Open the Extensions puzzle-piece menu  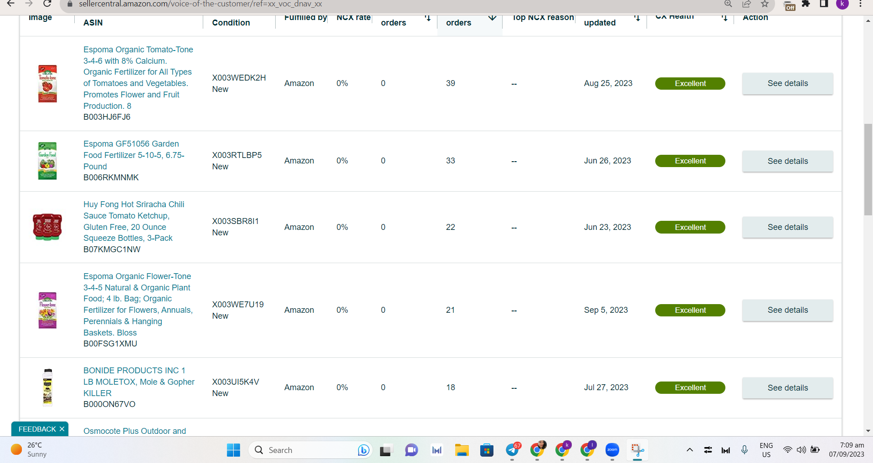(806, 4)
